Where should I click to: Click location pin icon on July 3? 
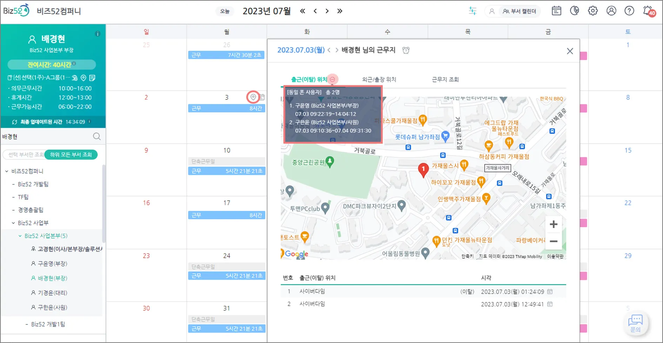[253, 97]
